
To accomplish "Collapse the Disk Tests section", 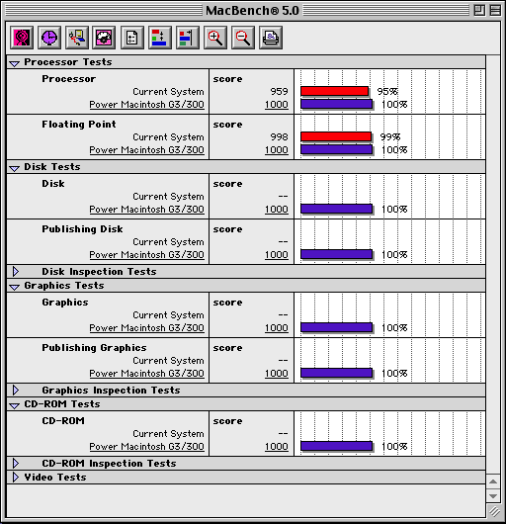I will [x=15, y=168].
